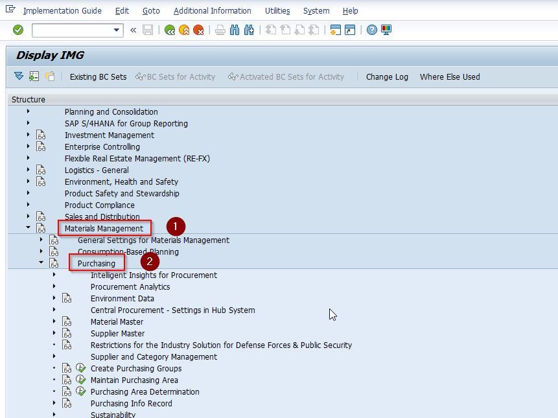Open the Implementation Guide menu
The width and height of the screenshot is (558, 418).
coord(62,11)
